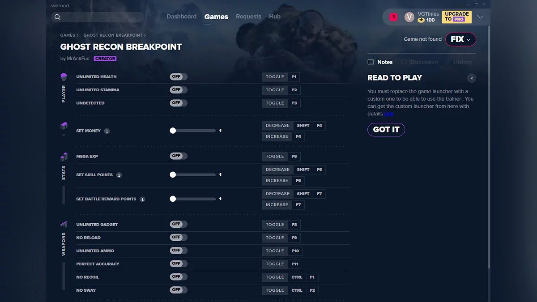Open the Requests tab
Viewport: 537px width, 302px height.
[249, 17]
